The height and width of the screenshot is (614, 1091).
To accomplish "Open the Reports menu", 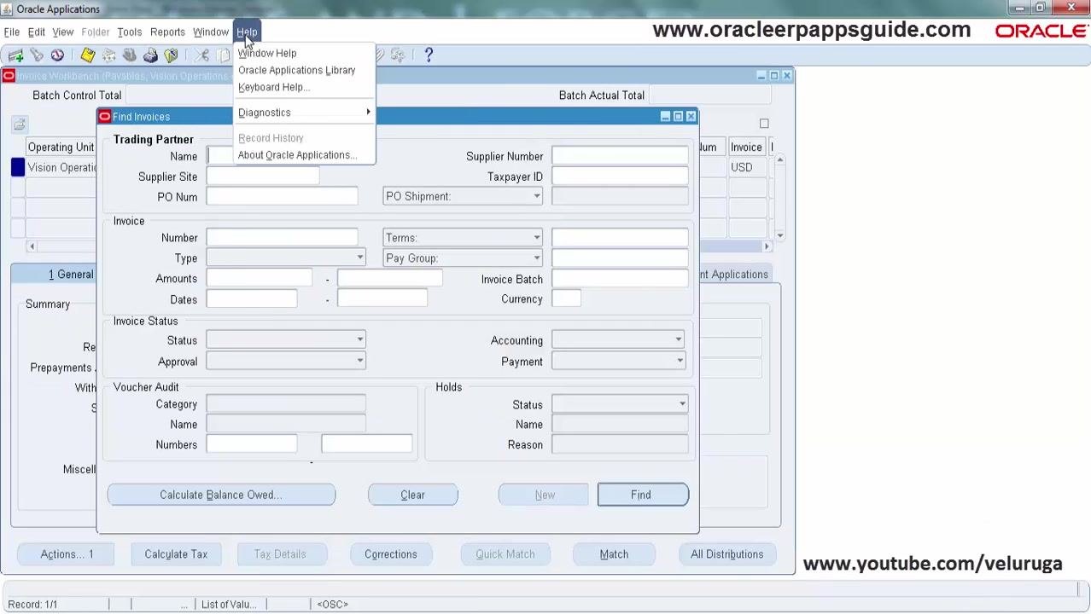I will tap(167, 32).
